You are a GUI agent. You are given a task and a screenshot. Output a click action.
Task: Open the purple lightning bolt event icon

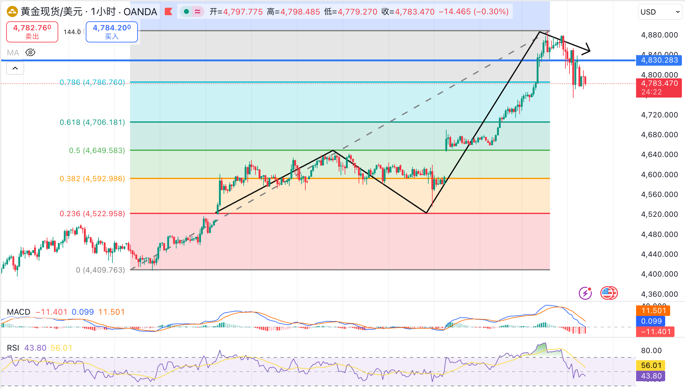[x=585, y=293]
